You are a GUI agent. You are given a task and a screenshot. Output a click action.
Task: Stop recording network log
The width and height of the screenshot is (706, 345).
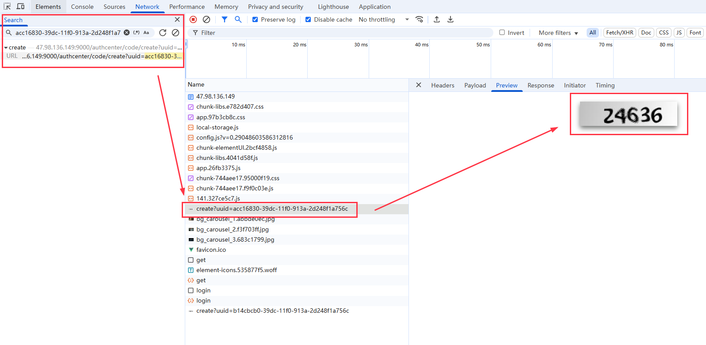193,19
